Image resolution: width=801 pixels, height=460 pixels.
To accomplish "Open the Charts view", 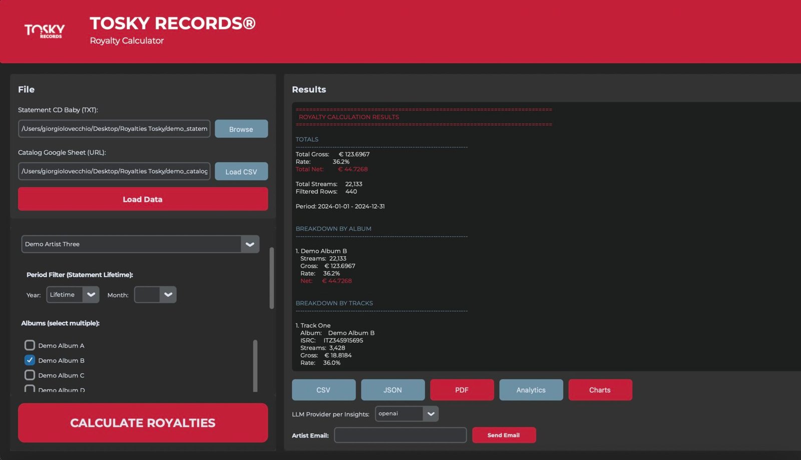I will tap(600, 389).
